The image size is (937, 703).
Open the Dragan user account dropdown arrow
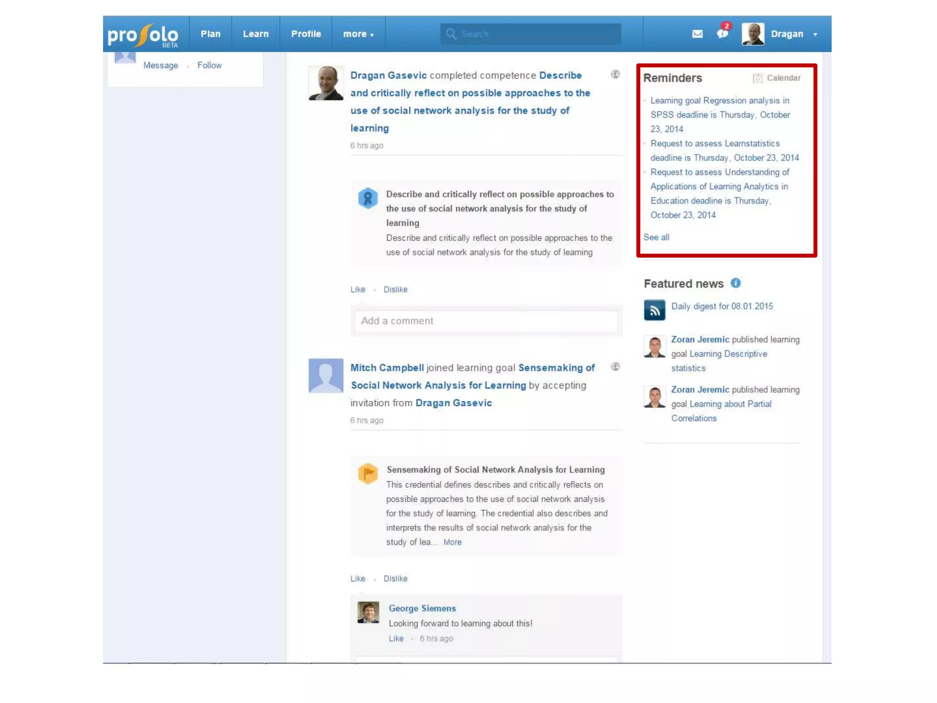(x=815, y=34)
